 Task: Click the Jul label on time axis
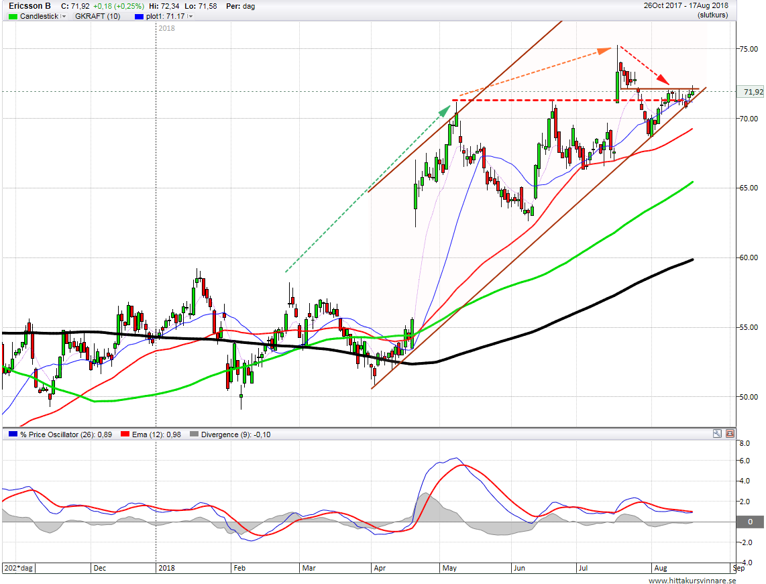582,568
